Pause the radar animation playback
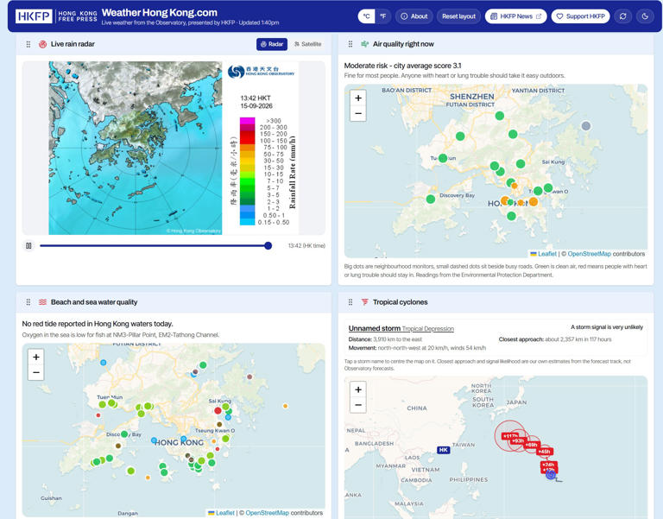This screenshot has width=663, height=519. pos(28,245)
